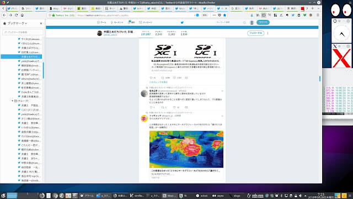Go to Firefox home page icon
This screenshot has height=199, width=353.
coord(22,15)
